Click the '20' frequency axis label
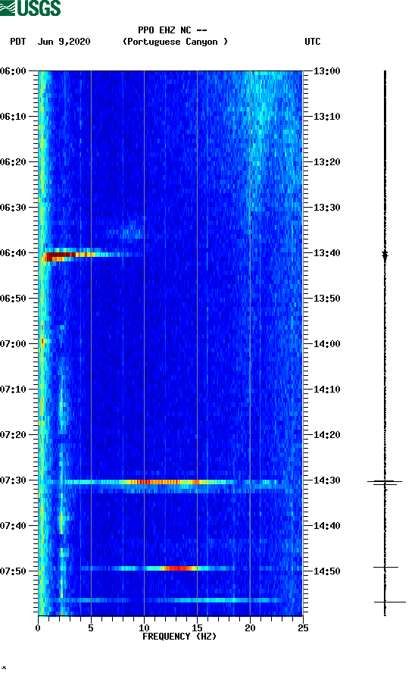Image resolution: width=418 pixels, height=676 pixels. [x=250, y=627]
